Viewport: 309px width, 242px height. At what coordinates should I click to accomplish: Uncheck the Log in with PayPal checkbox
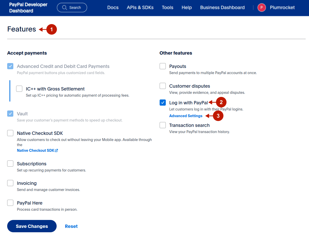163,103
